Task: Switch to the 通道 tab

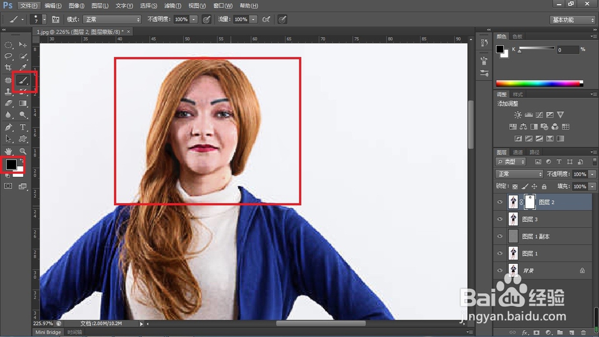Action: (518, 152)
